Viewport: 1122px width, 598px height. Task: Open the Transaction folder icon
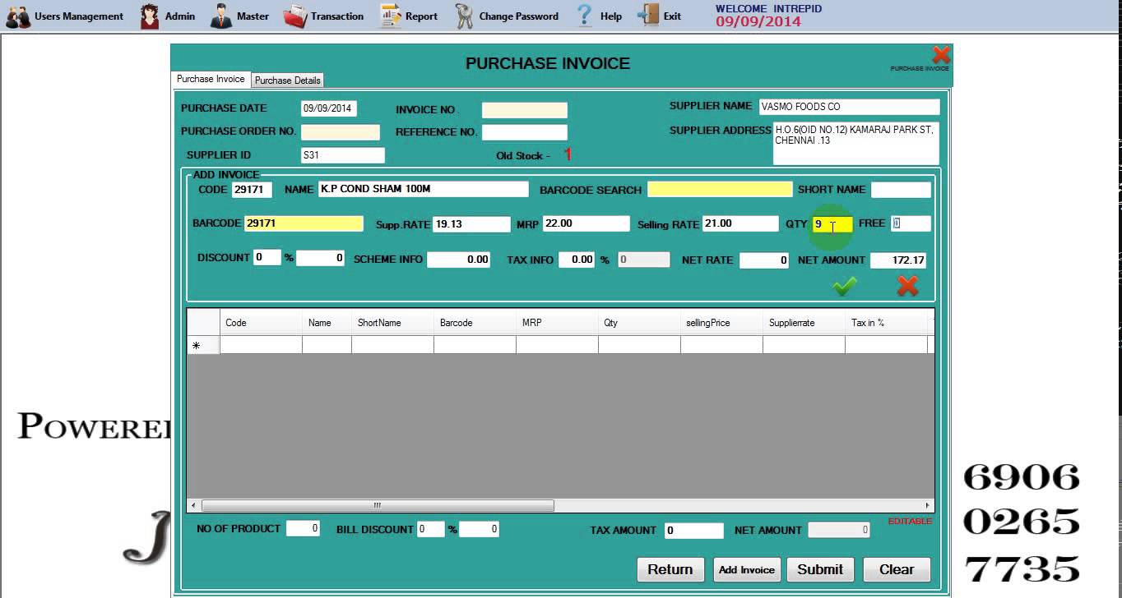[x=294, y=16]
